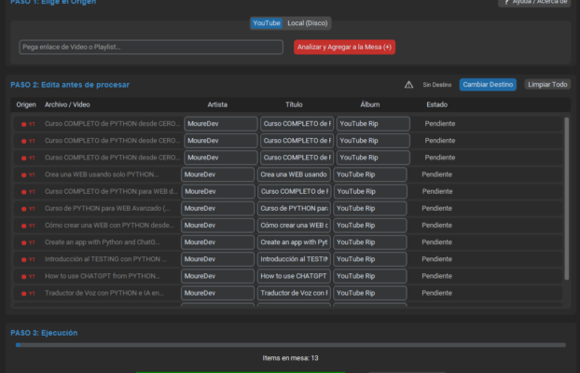This screenshot has height=373, width=580.
Task: Click the warning triangle icon near Sin Destino
Action: click(408, 84)
